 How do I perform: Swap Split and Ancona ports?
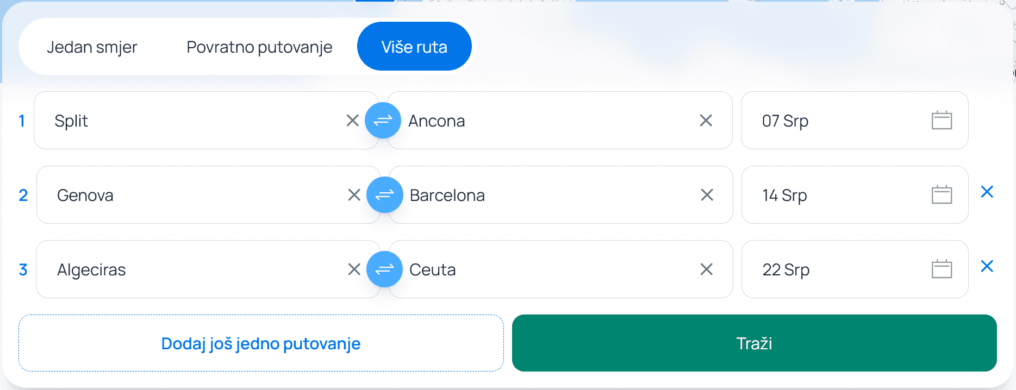pos(383,121)
